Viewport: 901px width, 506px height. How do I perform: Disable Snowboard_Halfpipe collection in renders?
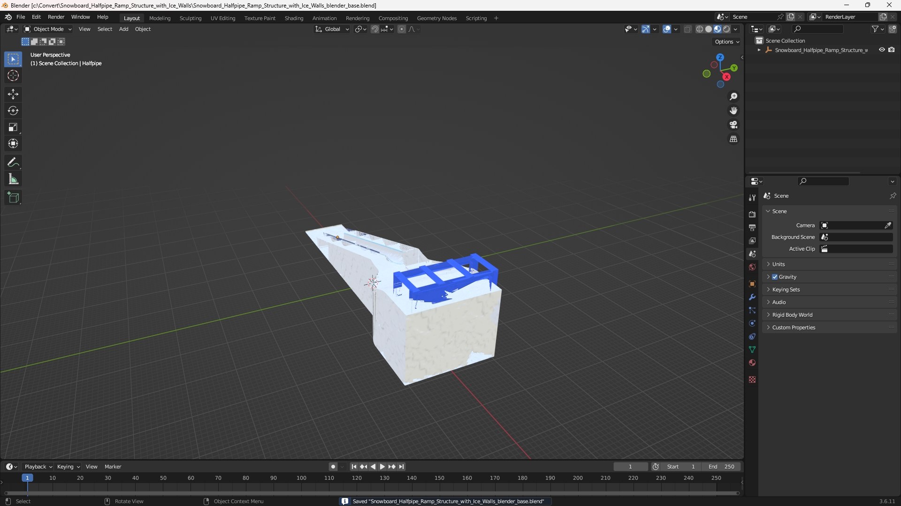[892, 50]
